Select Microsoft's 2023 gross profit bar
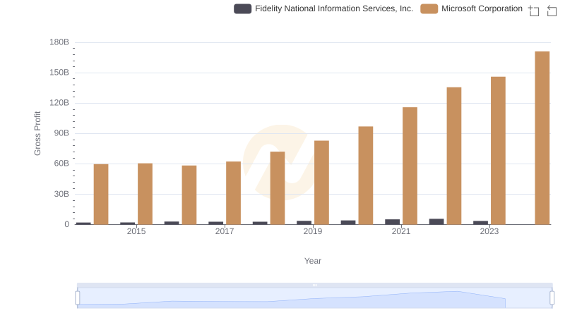The height and width of the screenshot is (325, 565). tap(498, 151)
